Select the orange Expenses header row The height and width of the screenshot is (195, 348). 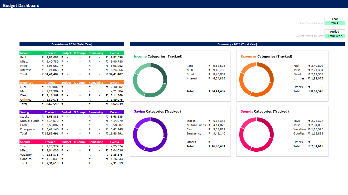[72, 82]
